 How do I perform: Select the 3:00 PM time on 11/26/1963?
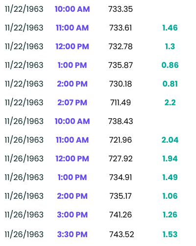72,215
